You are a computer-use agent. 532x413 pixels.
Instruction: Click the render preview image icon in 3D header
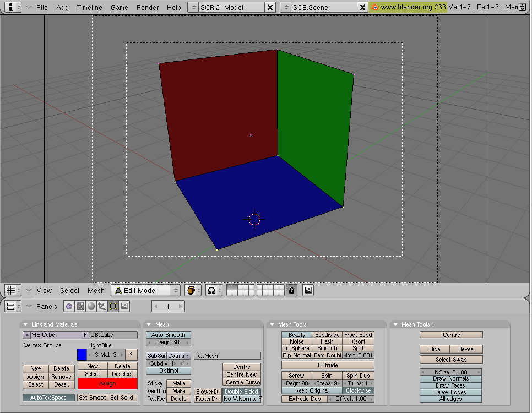[308, 290]
